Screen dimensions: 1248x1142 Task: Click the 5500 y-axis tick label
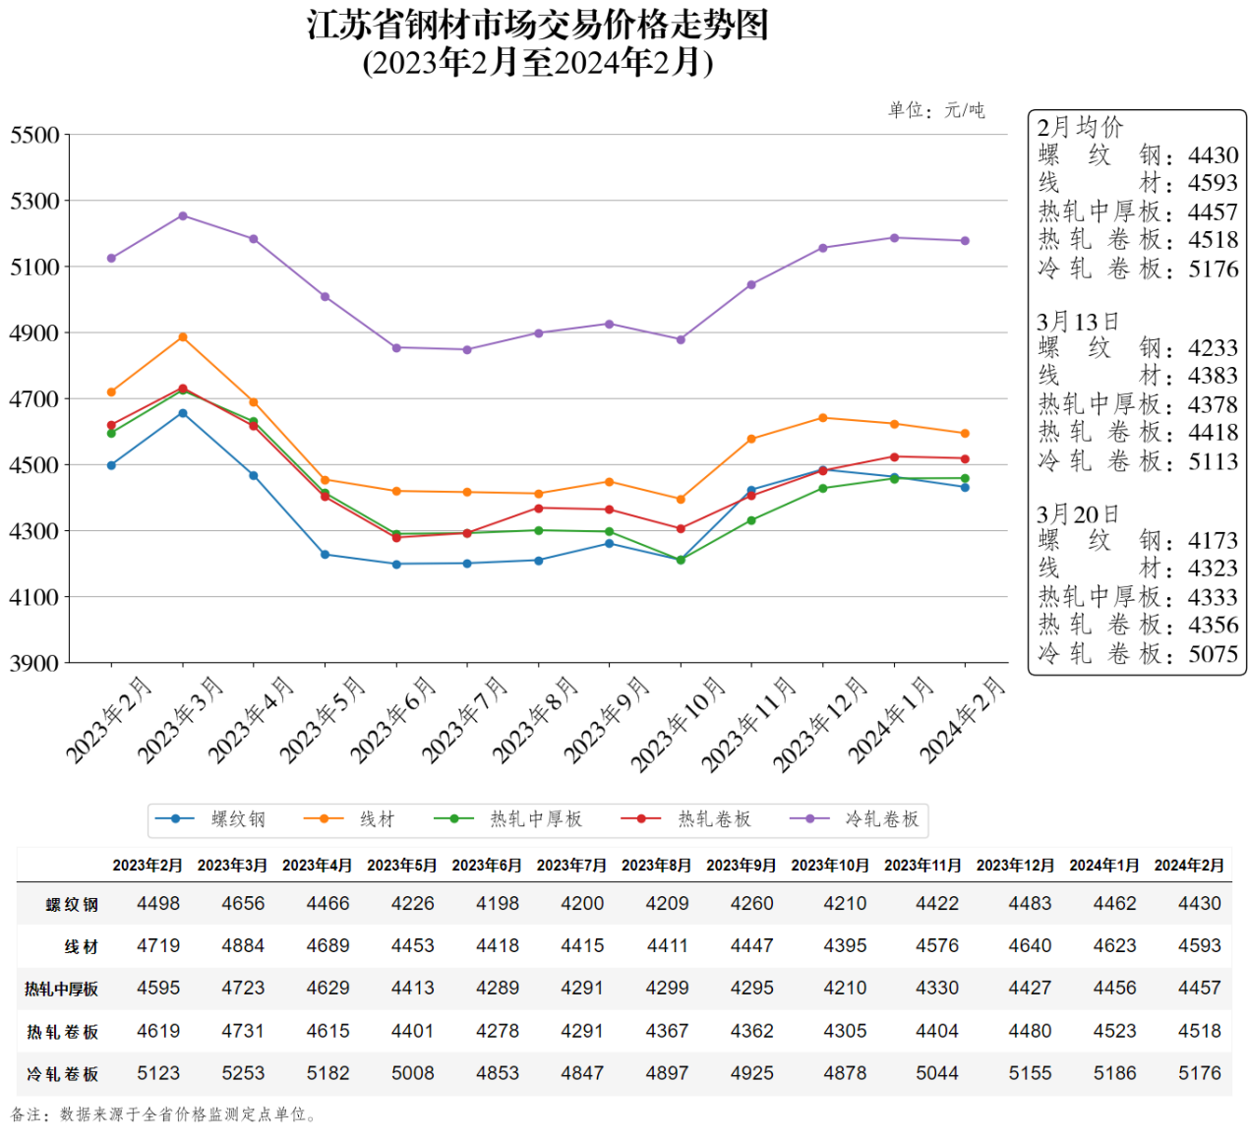point(35,136)
